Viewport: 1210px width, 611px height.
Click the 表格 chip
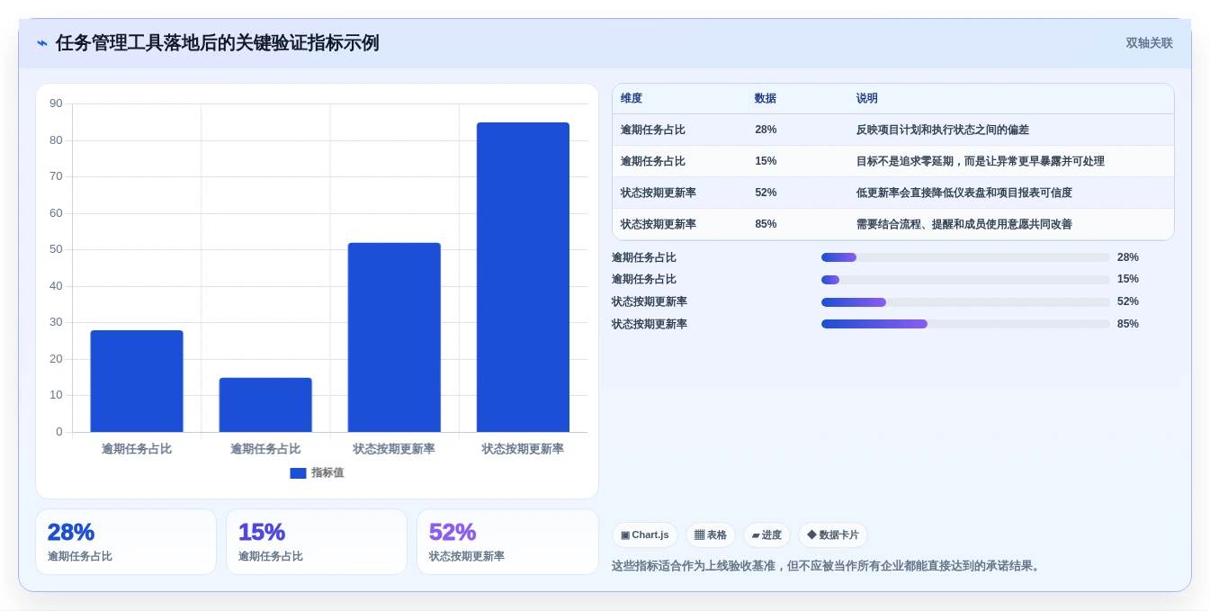[711, 535]
